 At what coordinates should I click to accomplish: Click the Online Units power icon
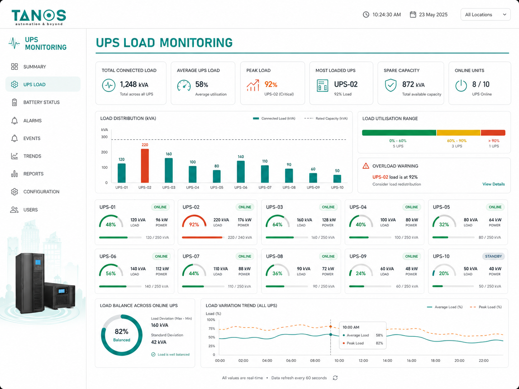[461, 86]
